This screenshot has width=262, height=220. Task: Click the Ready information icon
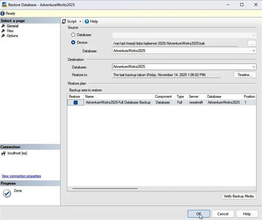point(3,13)
